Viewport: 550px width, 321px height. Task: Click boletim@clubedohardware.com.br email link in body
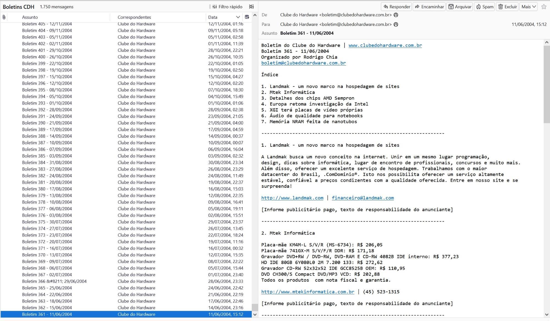point(304,63)
